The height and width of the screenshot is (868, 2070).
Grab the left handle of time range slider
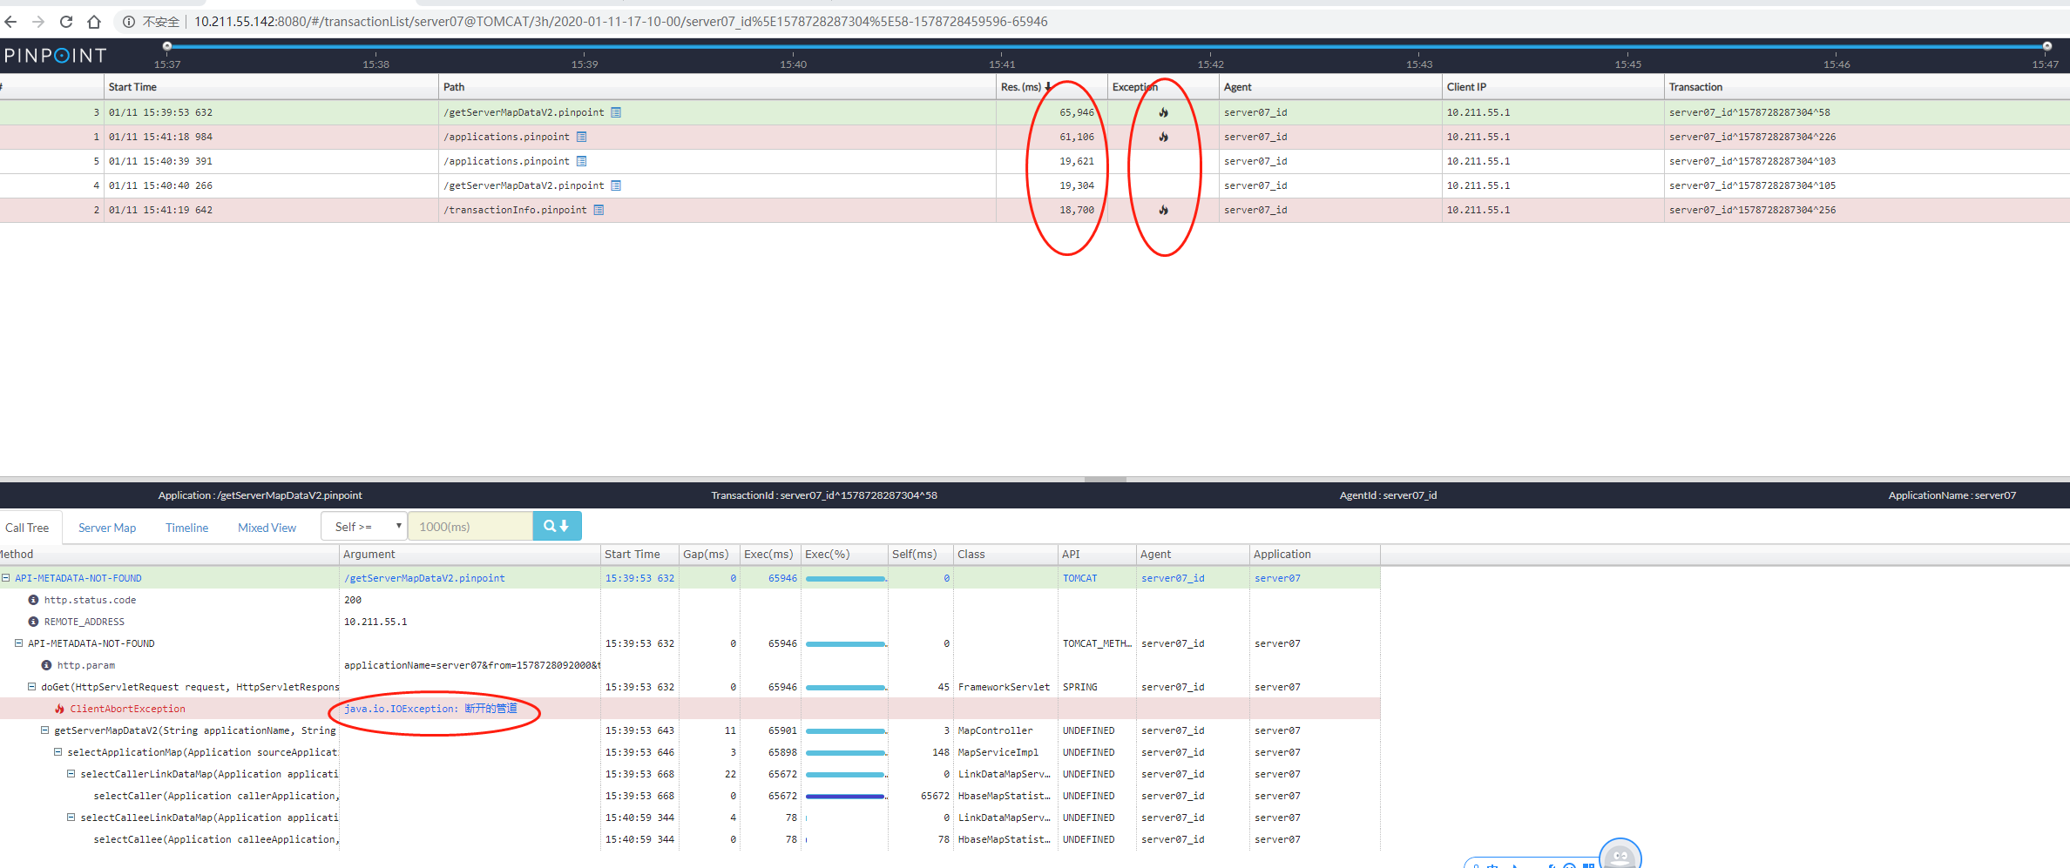pyautogui.click(x=167, y=46)
